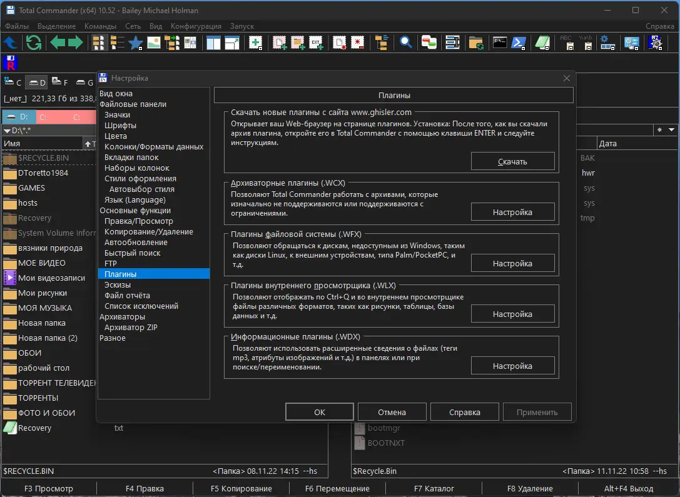Open Настройка for archiver plugins (.WCX)
680x497 pixels.
pyautogui.click(x=512, y=212)
